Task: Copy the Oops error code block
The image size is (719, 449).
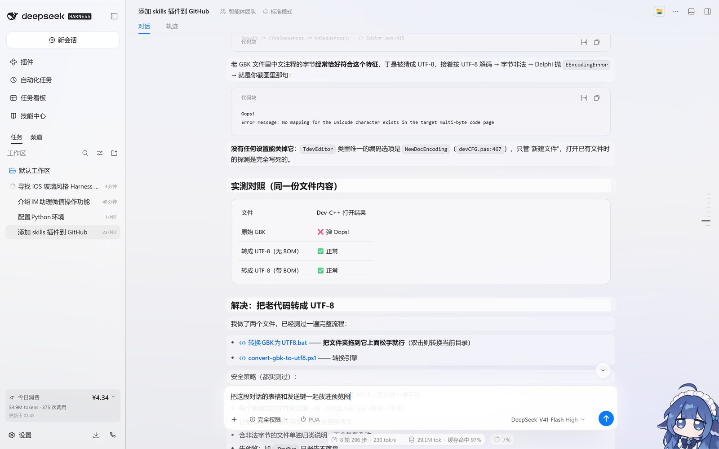Action: [x=596, y=98]
